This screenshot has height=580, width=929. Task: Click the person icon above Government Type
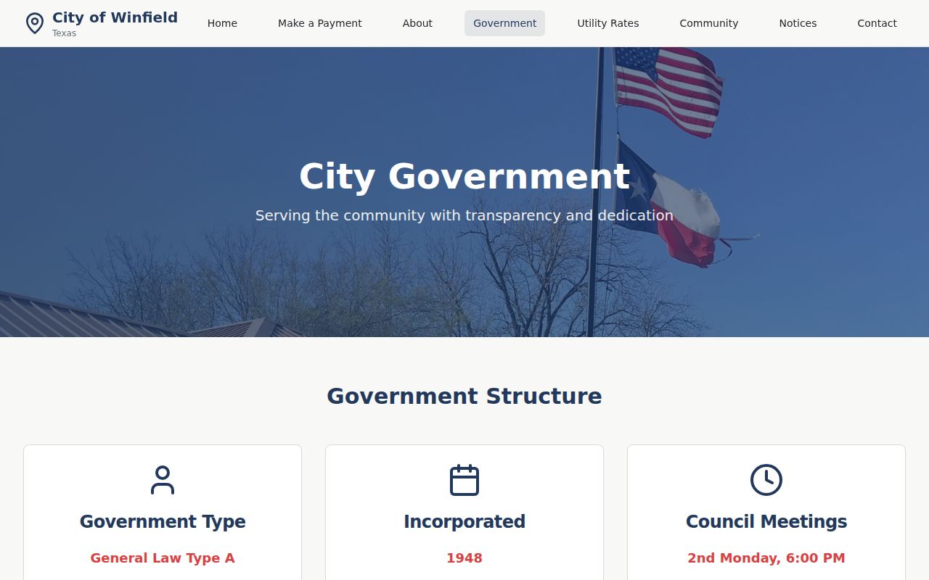coord(163,480)
